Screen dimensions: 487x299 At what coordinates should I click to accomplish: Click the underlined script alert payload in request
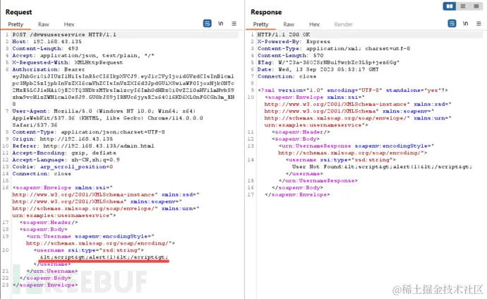[x=104, y=257]
